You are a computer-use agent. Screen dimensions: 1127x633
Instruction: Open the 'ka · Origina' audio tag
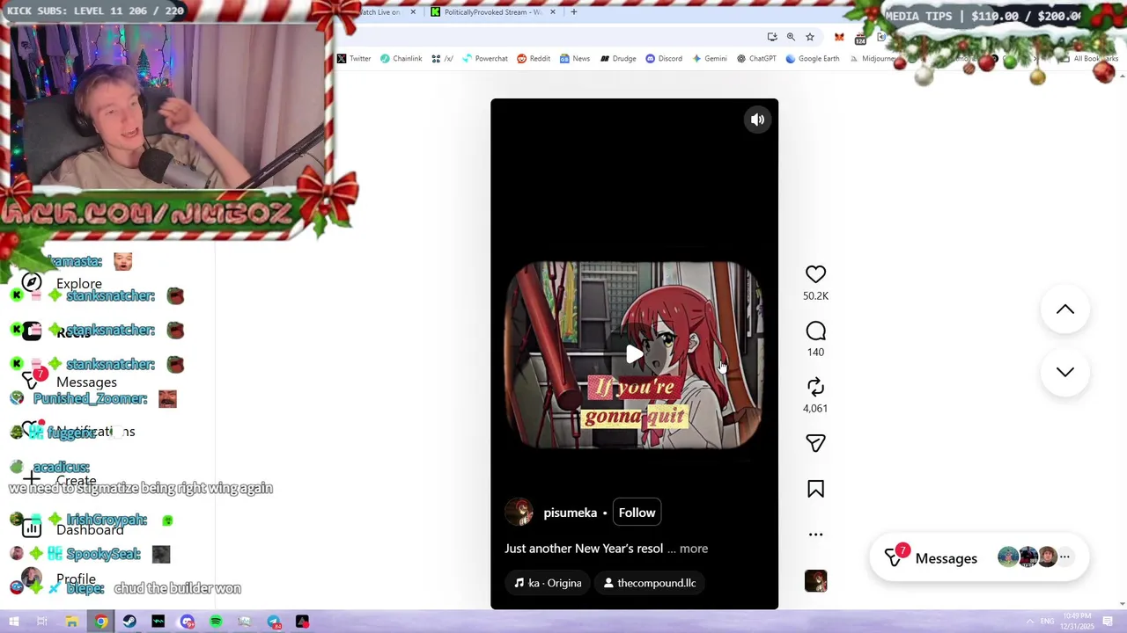point(548,583)
